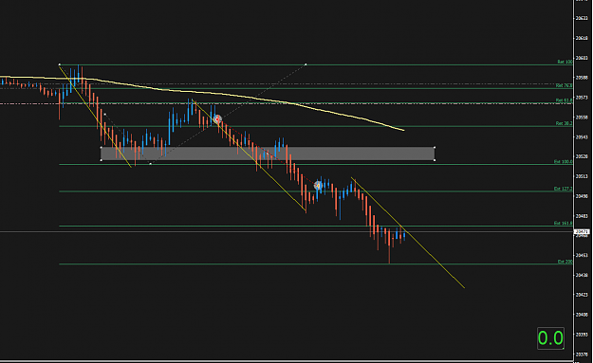Select the Ret 100 Fibonacci level label

tap(565, 62)
